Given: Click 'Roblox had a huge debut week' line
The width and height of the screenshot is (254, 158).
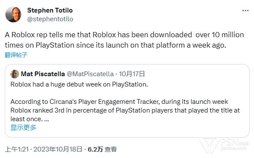Looking at the screenshot, I should coord(79,84).
